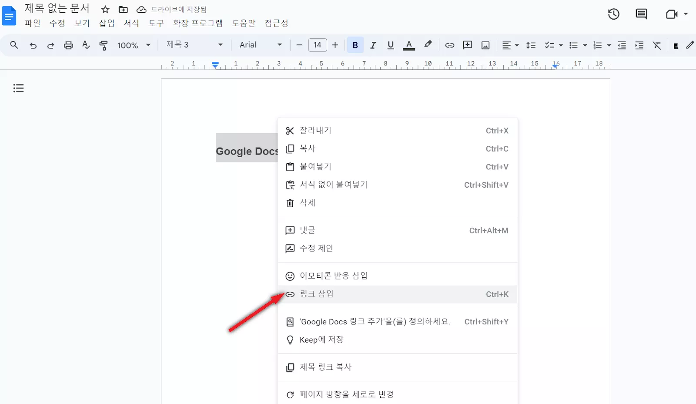Screen dimensions: 696x404
Task: Choose 잘라내기 in context menu
Action: click(398, 131)
